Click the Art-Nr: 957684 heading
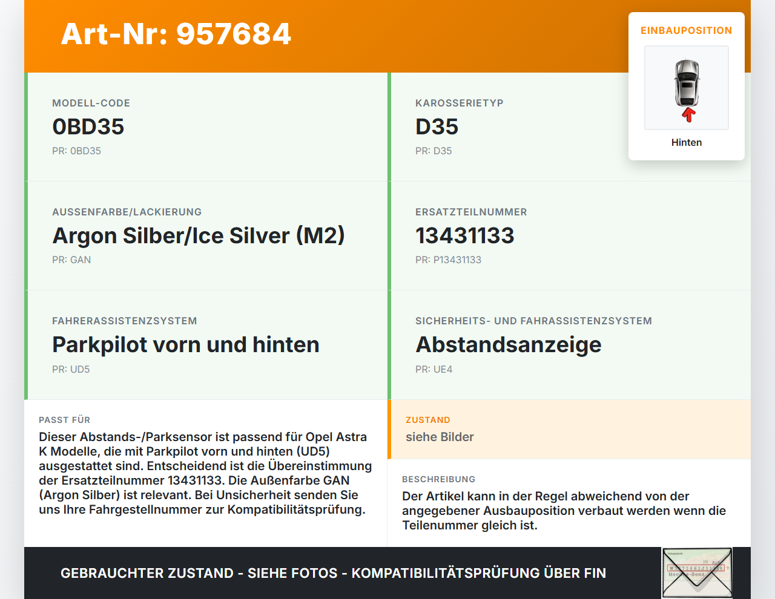 [x=176, y=34]
